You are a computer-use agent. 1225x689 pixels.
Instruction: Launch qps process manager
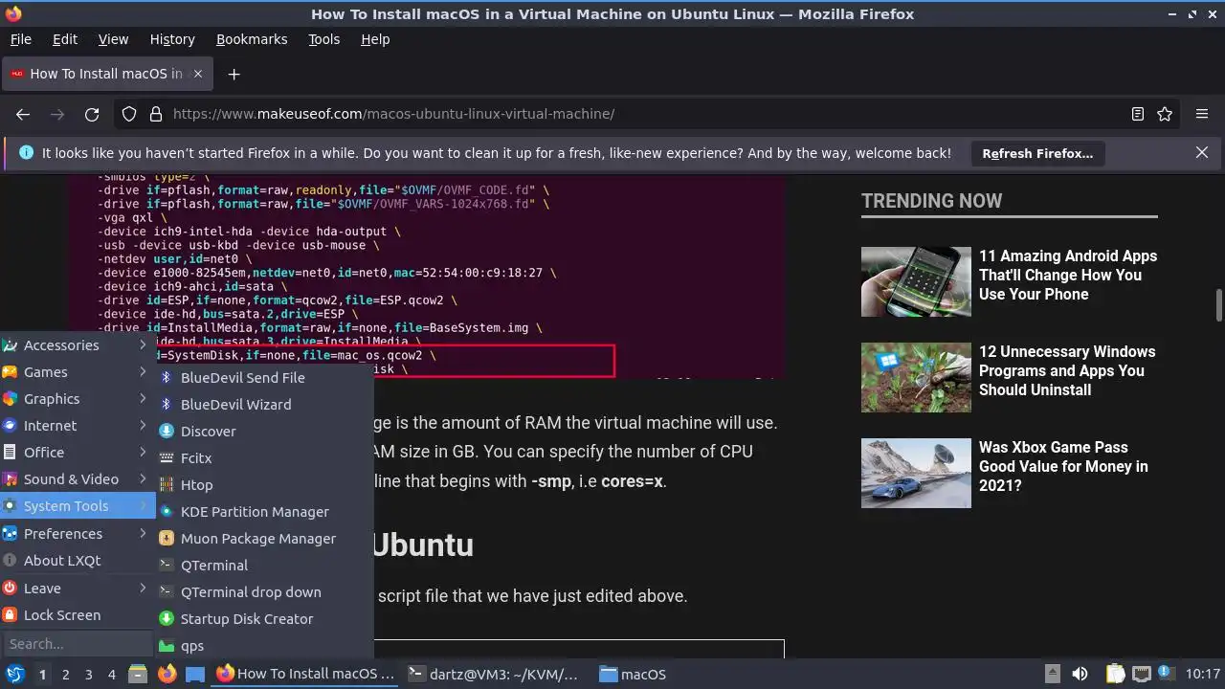tap(265, 646)
